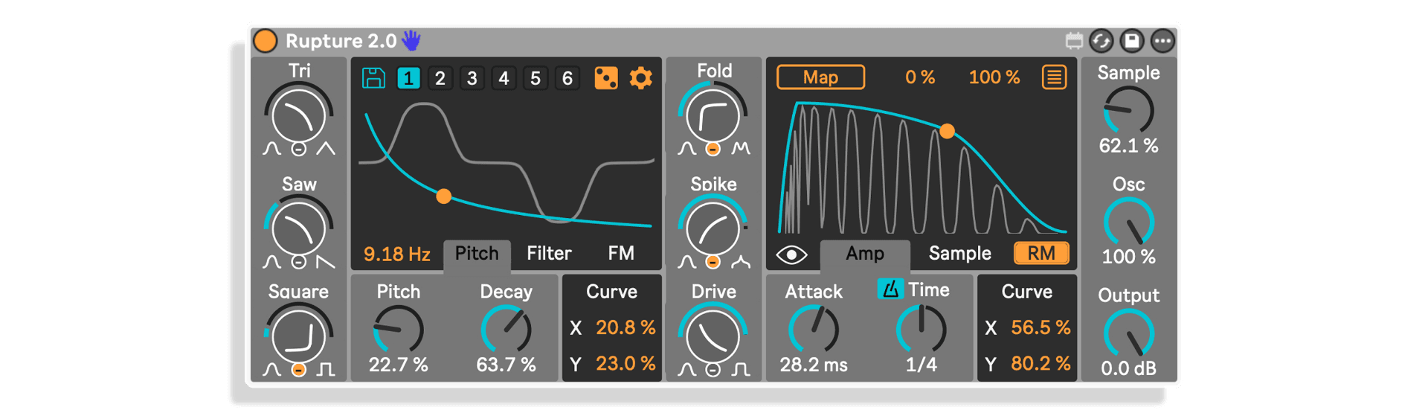Viewport: 1428px width, 410px height.
Task: Click the Map button
Action: point(820,77)
